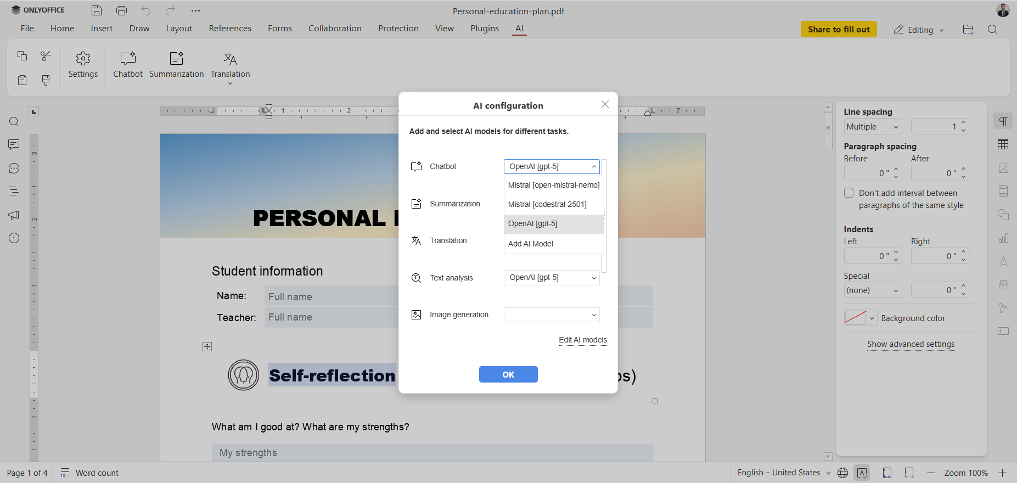
Task: Open Signature settings in right sidebar
Action: coord(1003,308)
